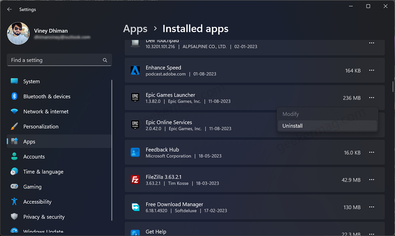Open the Gaming section label

32,187
